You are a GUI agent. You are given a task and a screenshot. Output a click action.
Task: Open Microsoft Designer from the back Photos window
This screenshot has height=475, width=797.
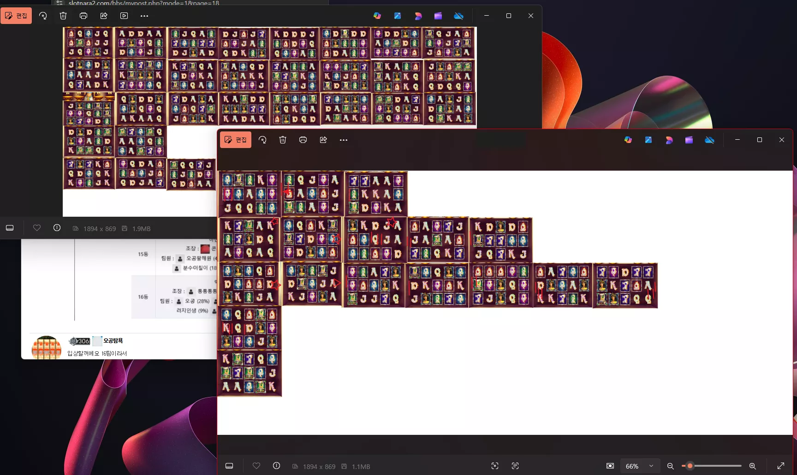coord(418,16)
